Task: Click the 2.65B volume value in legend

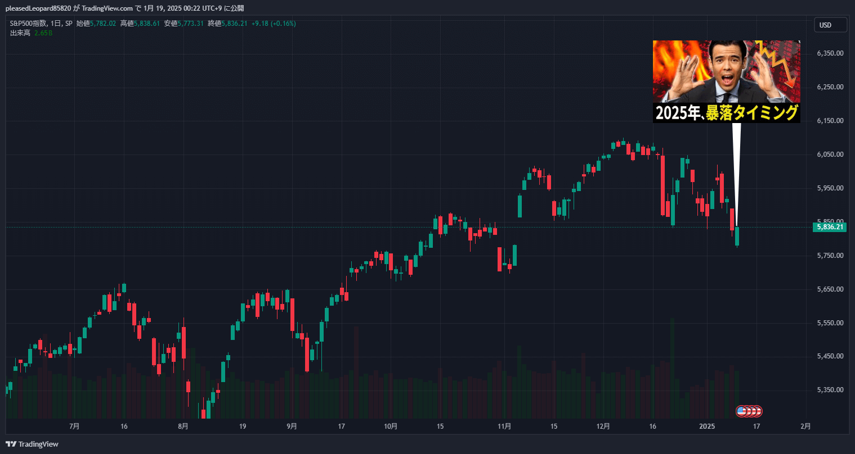Action: (x=43, y=33)
